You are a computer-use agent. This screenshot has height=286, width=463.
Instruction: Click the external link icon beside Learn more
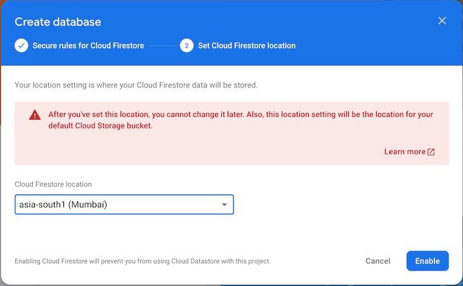431,152
